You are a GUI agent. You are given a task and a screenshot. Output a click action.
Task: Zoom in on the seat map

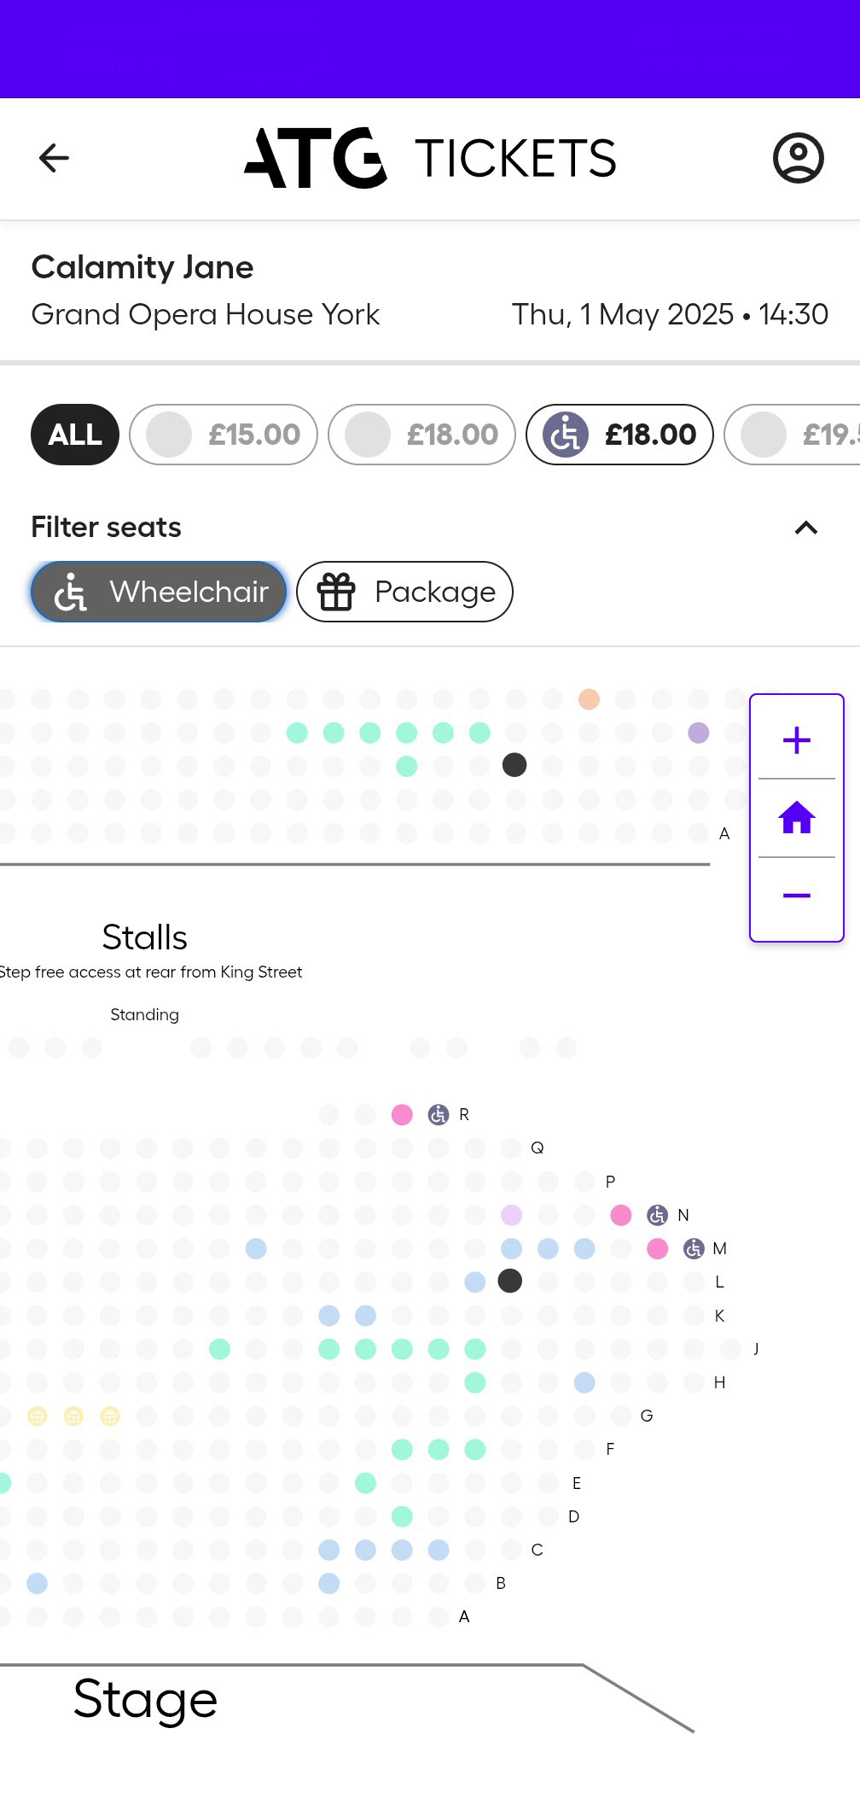click(796, 739)
